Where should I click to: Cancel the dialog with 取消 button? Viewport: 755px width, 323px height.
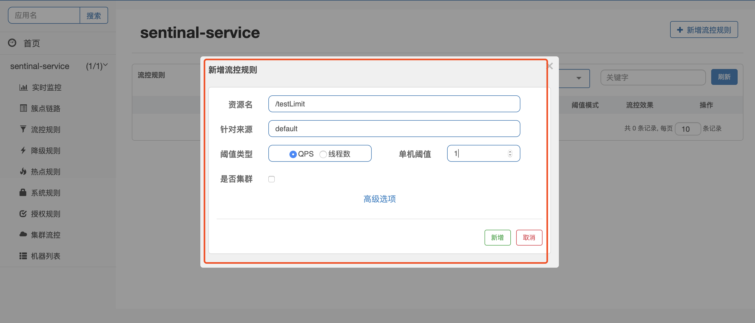click(x=529, y=237)
